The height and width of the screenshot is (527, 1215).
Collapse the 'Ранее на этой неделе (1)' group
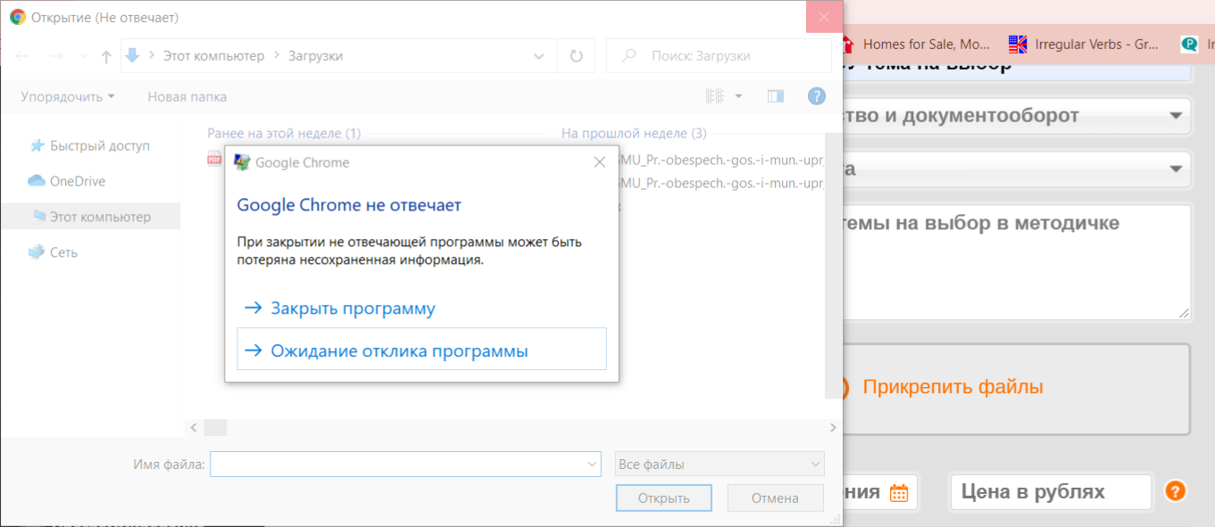(x=284, y=134)
